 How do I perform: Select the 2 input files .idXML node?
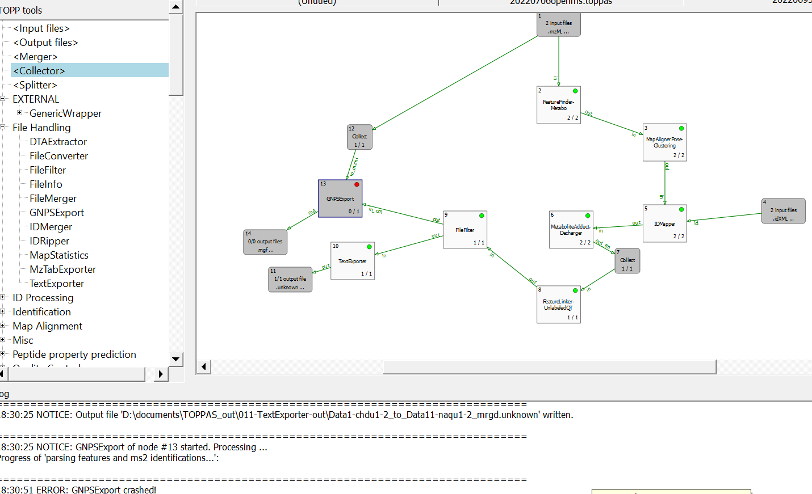pos(784,211)
